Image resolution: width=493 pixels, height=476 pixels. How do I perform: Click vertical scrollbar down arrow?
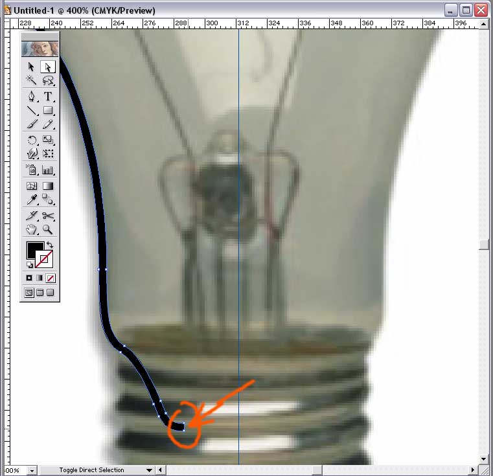[x=483, y=459]
